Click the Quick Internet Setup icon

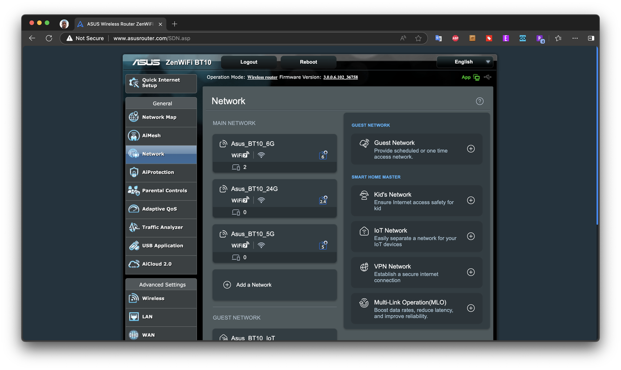[x=134, y=83]
